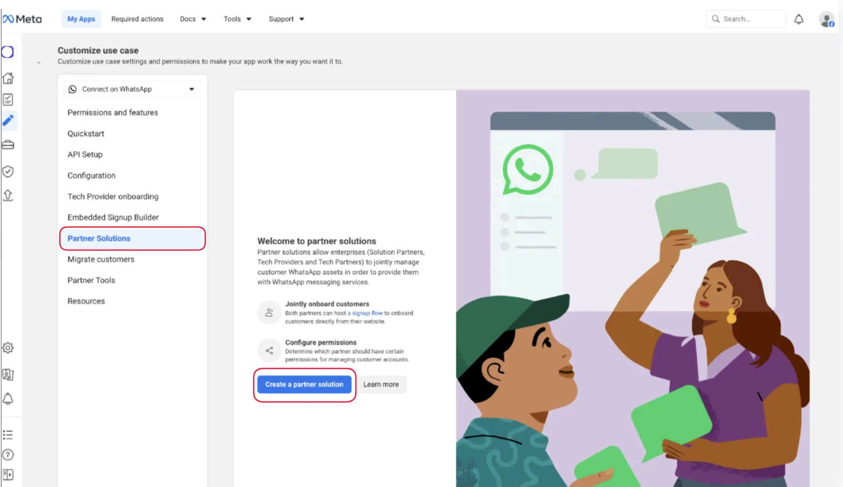Select Partner Solutions in the side menu
Screen dimensions: 843x487
pos(133,238)
